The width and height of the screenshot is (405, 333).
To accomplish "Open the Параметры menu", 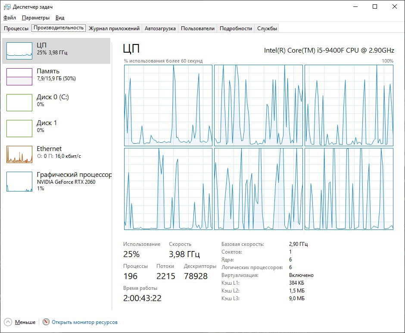I will [x=36, y=18].
